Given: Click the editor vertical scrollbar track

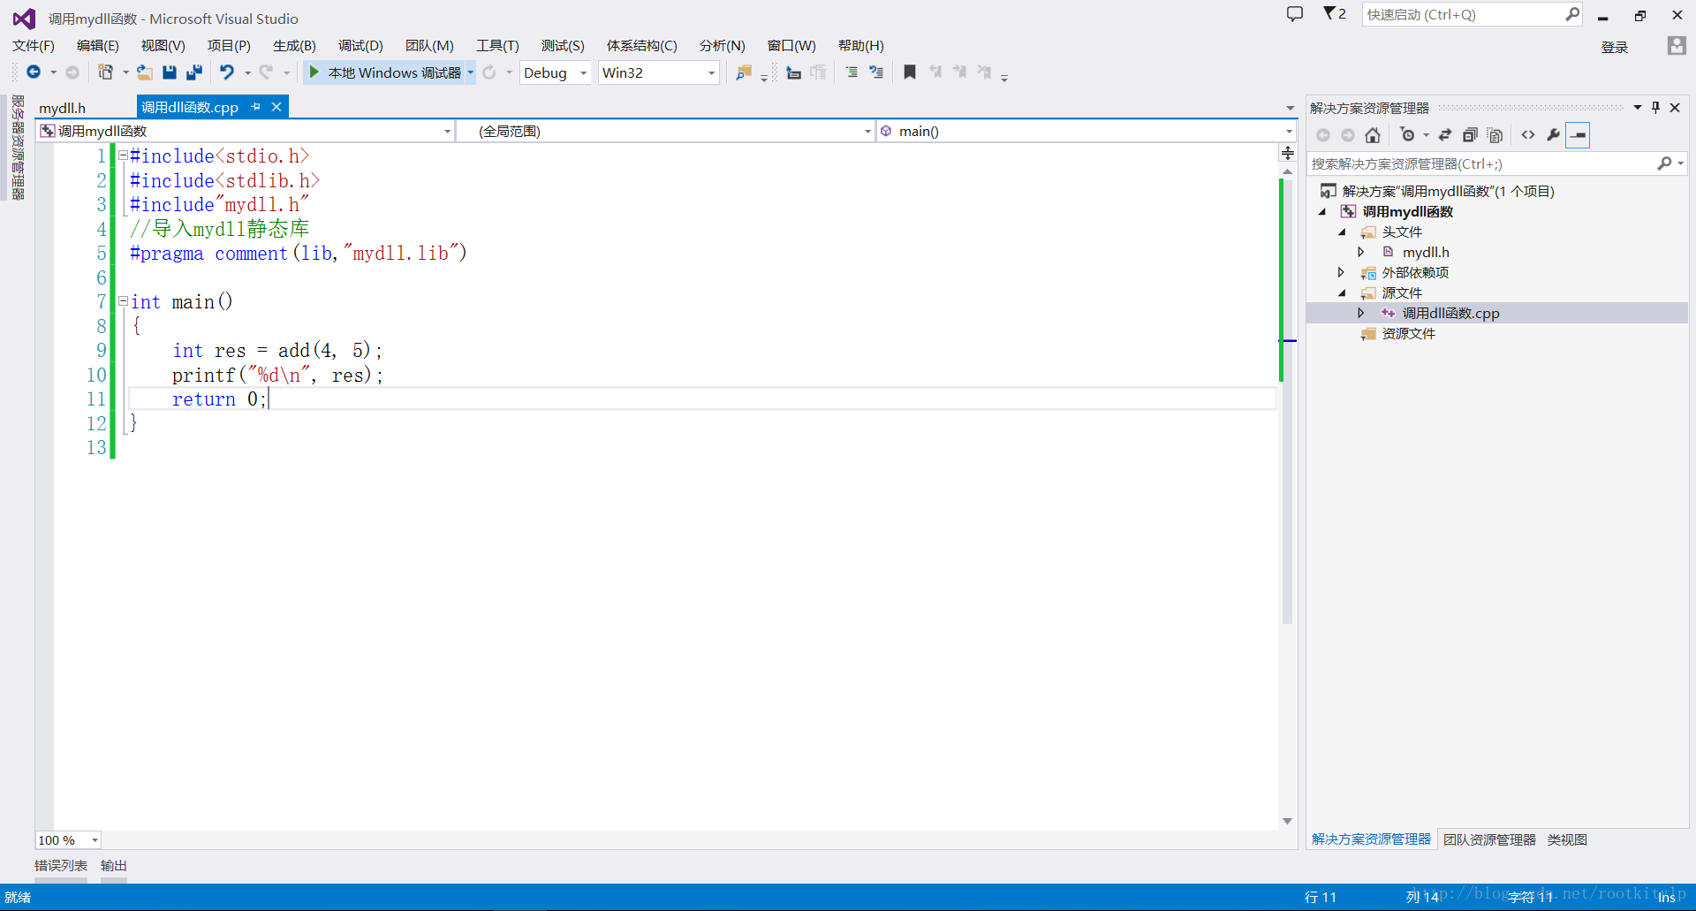Looking at the screenshot, I should point(1287,495).
